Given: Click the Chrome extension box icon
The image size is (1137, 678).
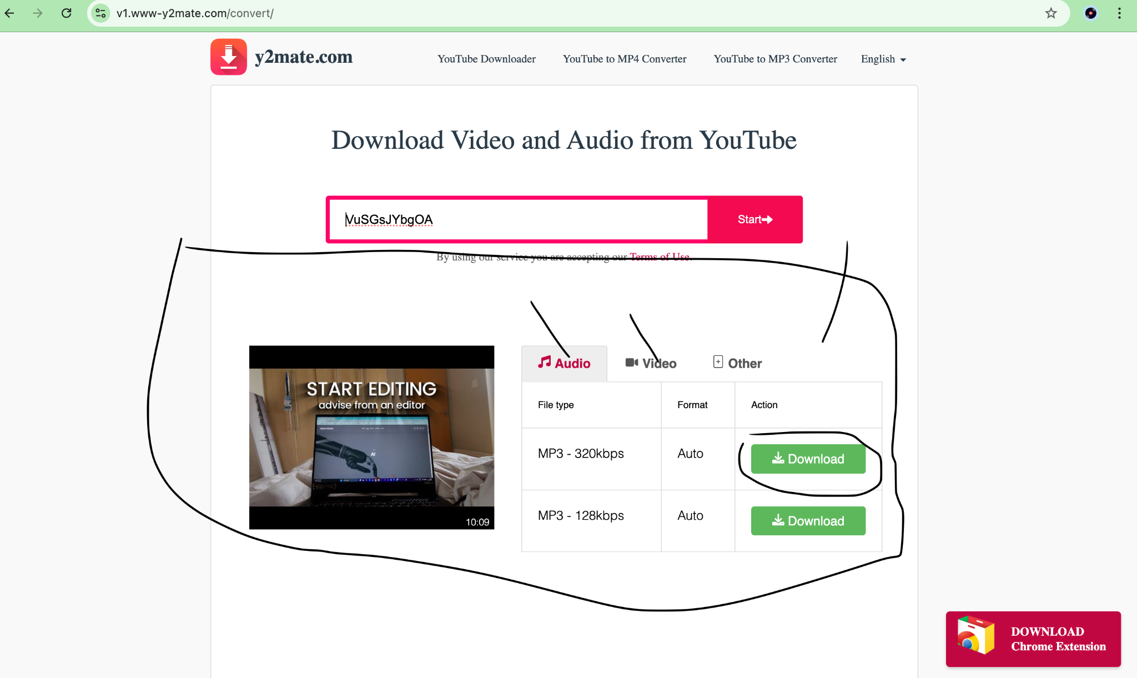Looking at the screenshot, I should (975, 635).
